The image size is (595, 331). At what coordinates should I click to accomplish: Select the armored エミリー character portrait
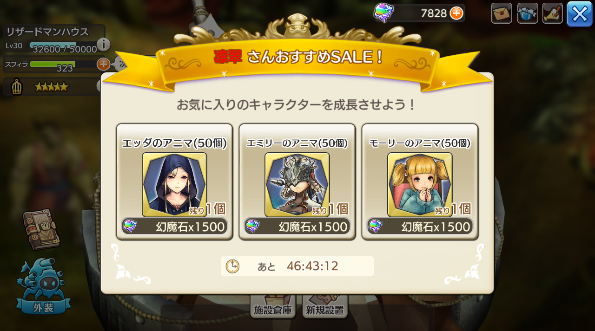[297, 185]
